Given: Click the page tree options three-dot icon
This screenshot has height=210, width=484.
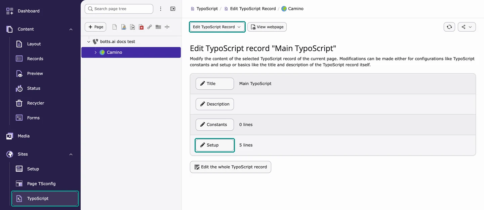Looking at the screenshot, I should click(161, 9).
